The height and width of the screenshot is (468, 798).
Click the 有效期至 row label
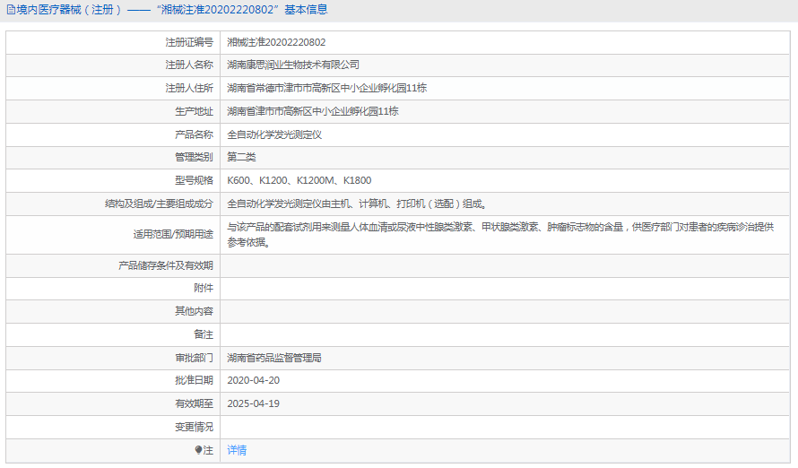[x=194, y=404]
